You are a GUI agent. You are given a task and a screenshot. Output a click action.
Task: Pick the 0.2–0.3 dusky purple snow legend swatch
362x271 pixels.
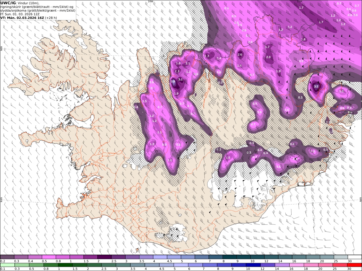pyautogui.click(x=7, y=257)
